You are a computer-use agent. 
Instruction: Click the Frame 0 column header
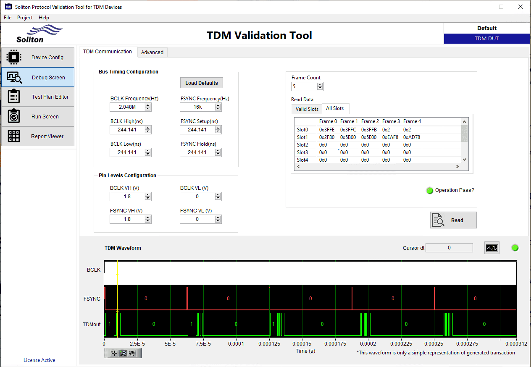pyautogui.click(x=328, y=121)
